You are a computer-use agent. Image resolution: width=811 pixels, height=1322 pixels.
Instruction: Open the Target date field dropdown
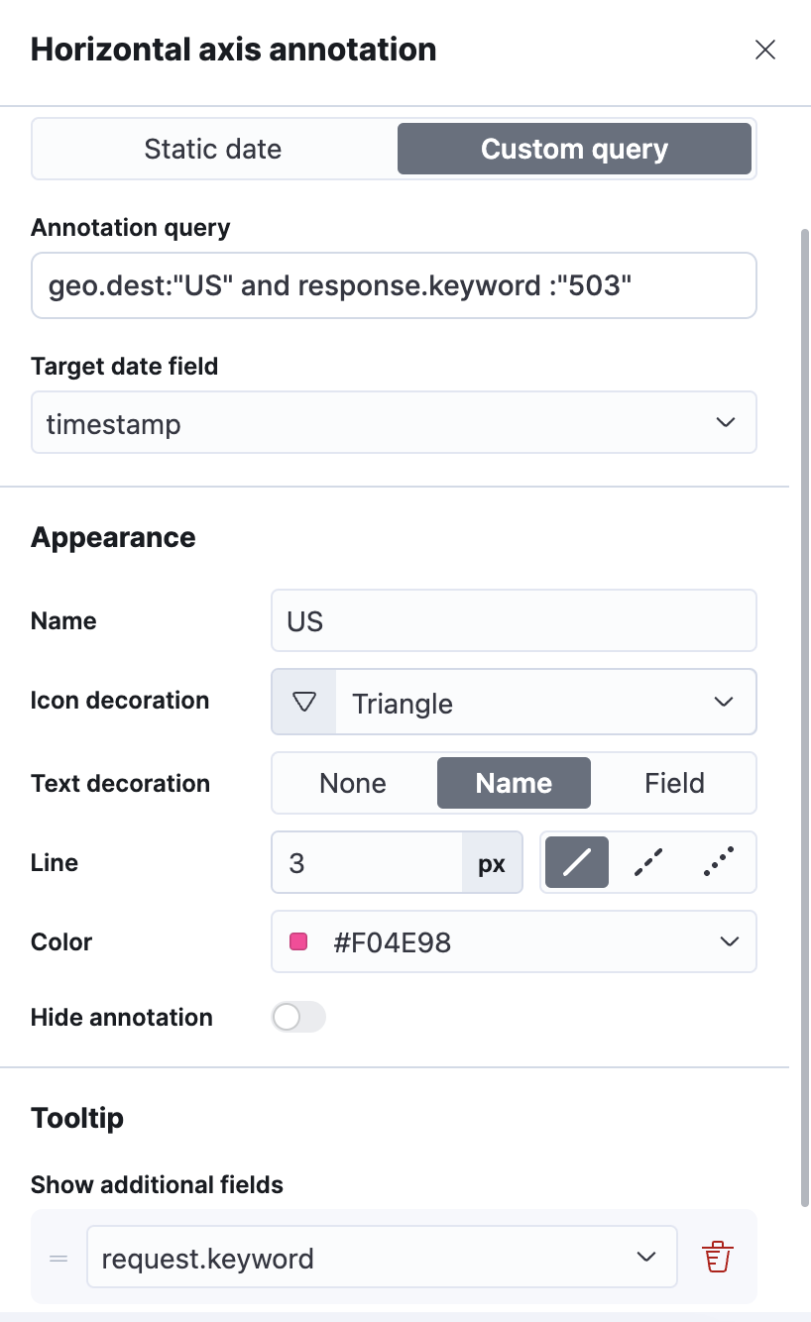tap(394, 422)
